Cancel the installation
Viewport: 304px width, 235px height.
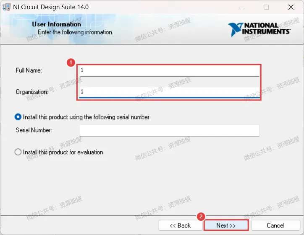tap(275, 225)
